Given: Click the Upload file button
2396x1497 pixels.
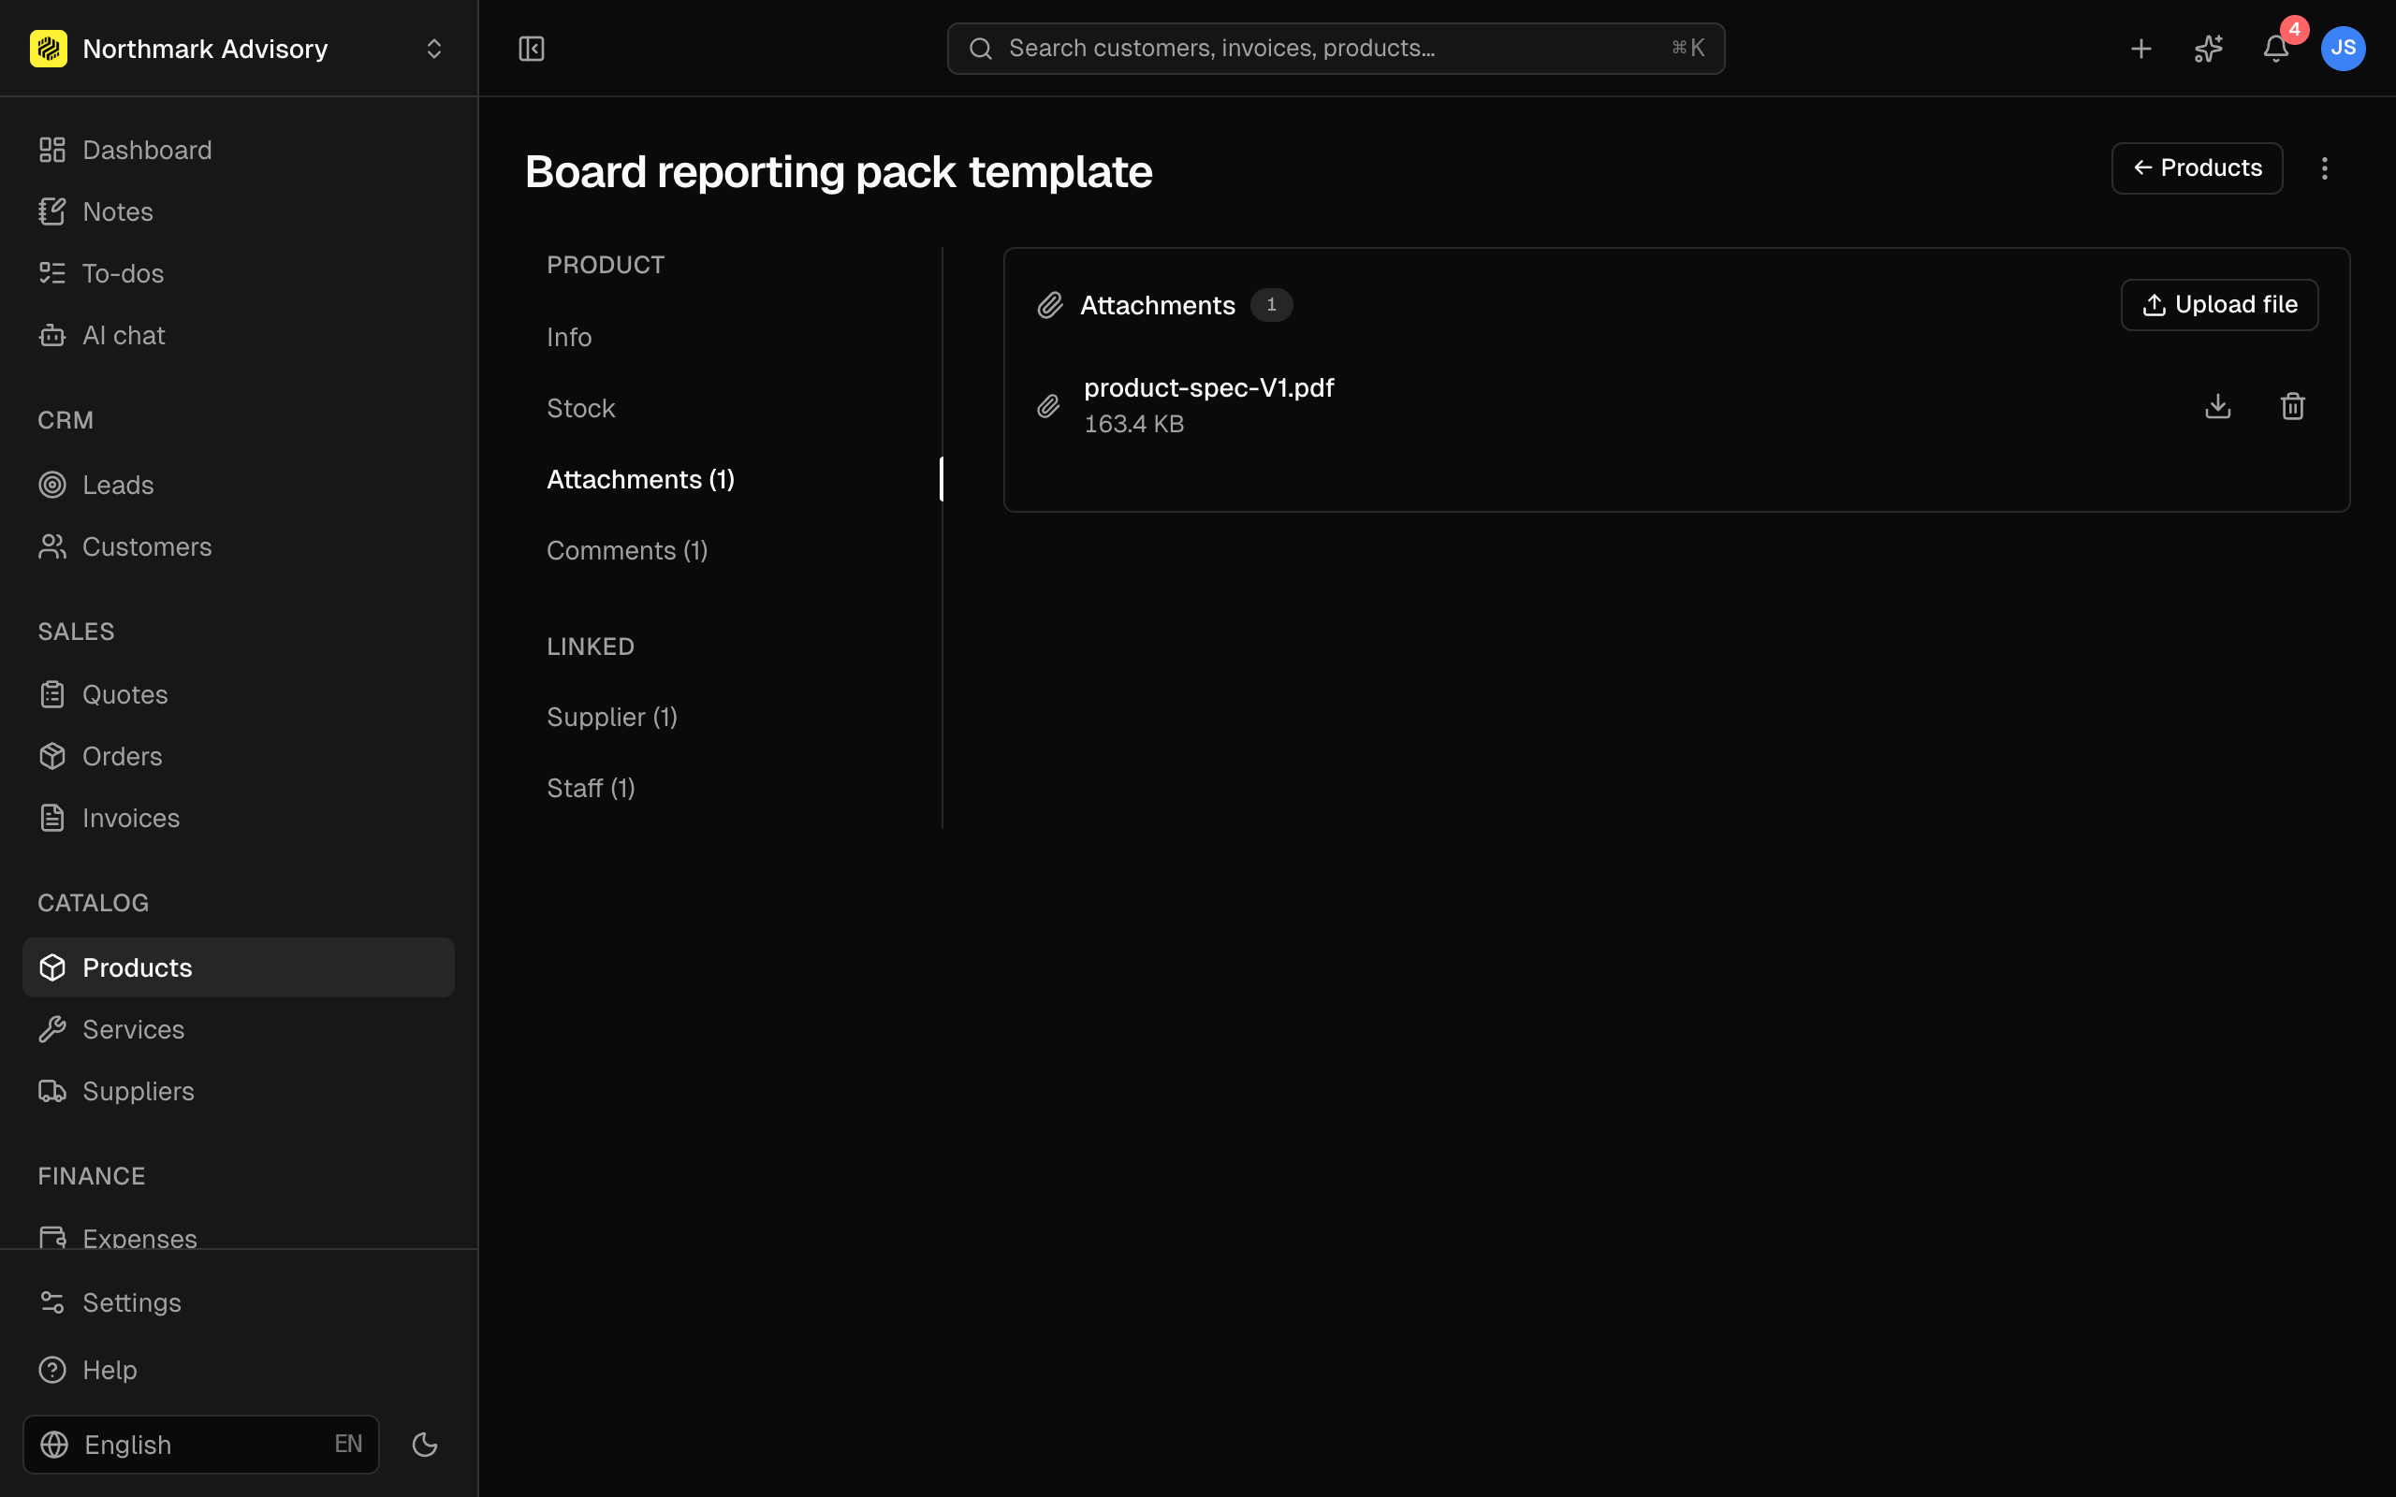Looking at the screenshot, I should point(2219,305).
